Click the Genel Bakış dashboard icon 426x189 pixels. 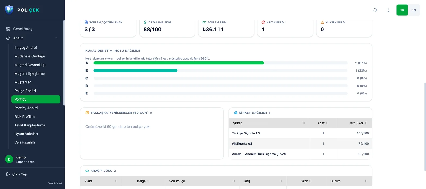[8, 29]
